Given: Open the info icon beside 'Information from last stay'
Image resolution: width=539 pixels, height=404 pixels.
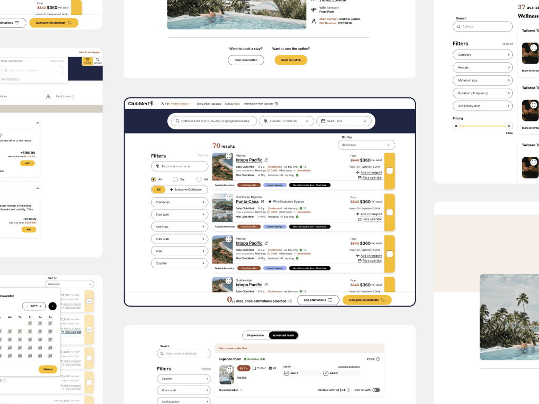Looking at the screenshot, I should point(276,104).
